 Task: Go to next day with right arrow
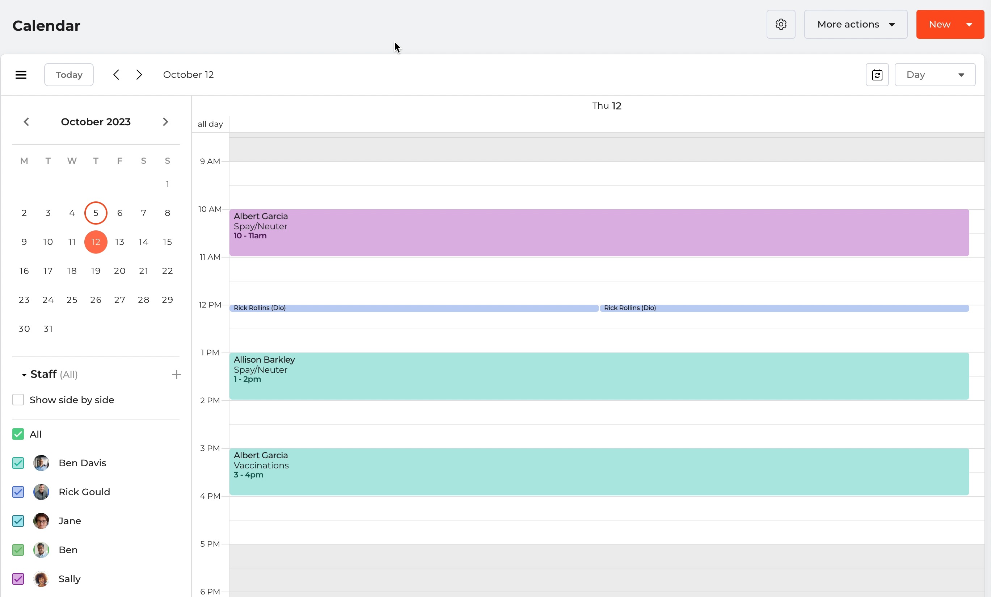(x=139, y=75)
